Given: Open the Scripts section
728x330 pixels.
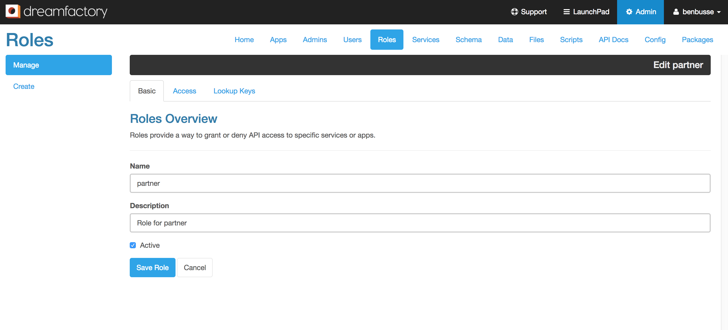Looking at the screenshot, I should coord(571,40).
